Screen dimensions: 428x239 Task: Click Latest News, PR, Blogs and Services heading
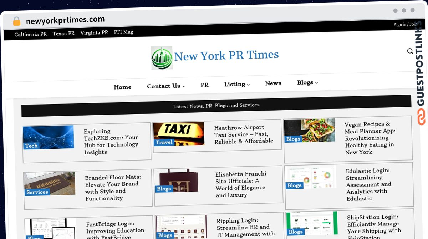click(x=216, y=106)
